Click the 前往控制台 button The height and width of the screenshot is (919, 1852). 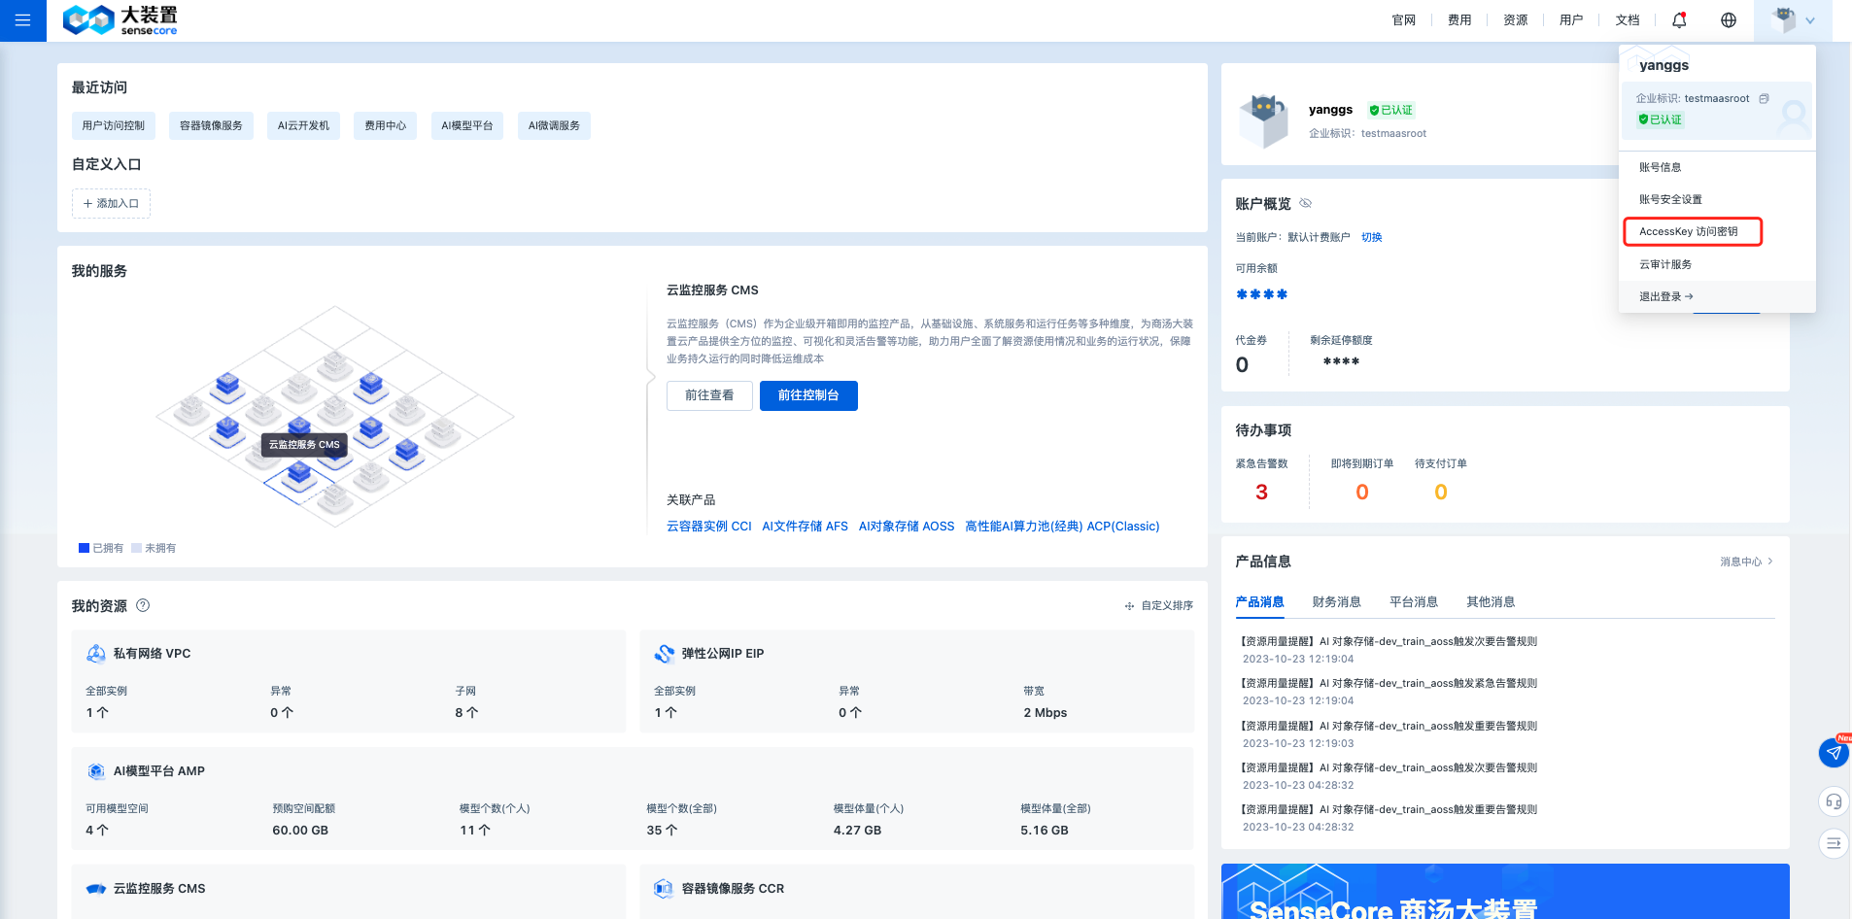pyautogui.click(x=808, y=395)
